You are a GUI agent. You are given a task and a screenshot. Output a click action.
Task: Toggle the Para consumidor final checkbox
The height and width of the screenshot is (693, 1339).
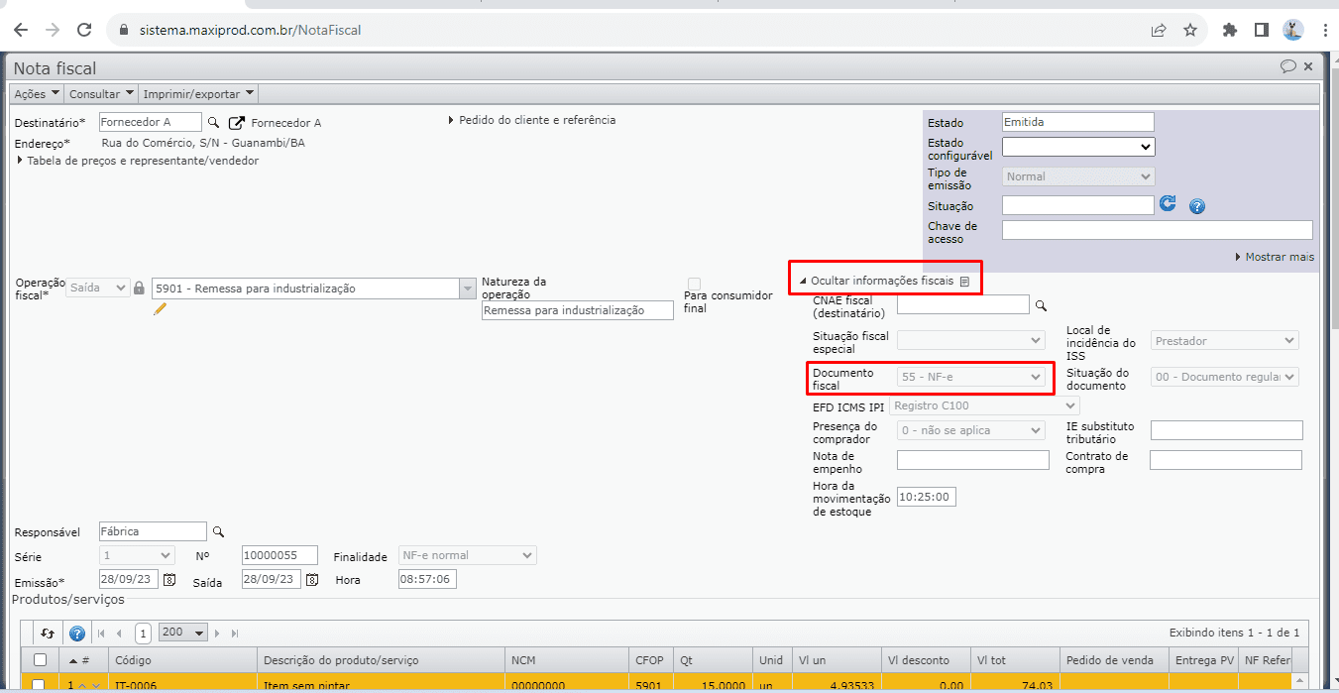pyautogui.click(x=694, y=285)
